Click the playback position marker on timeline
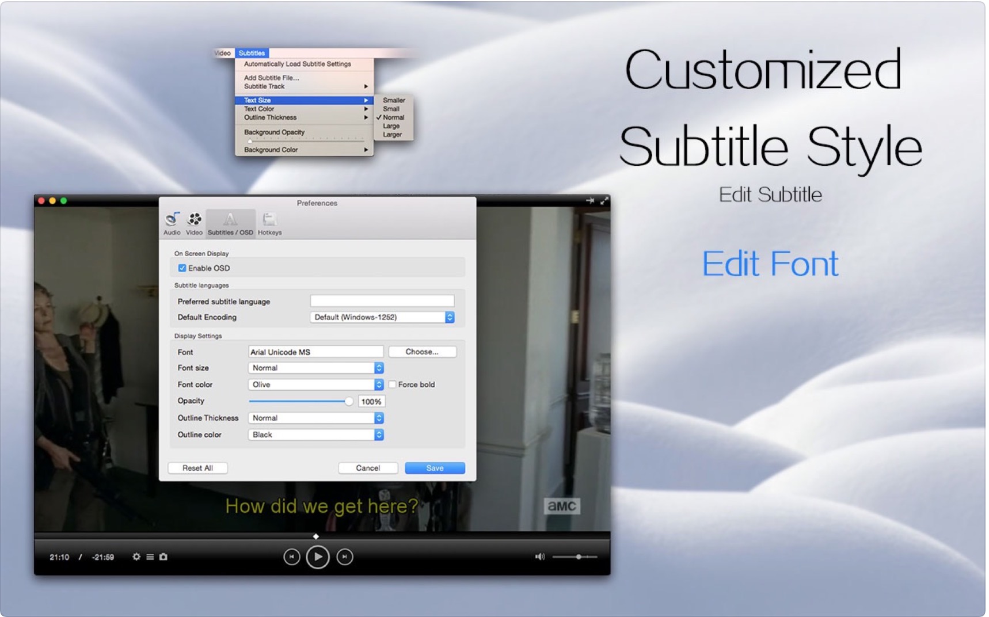Image resolution: width=989 pixels, height=617 pixels. (315, 536)
